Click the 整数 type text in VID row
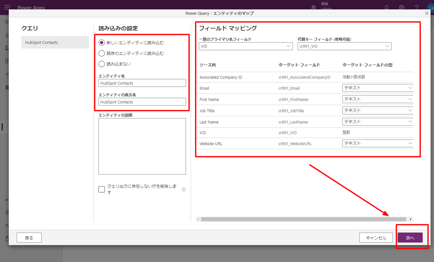Image resolution: width=434 pixels, height=262 pixels. [x=347, y=133]
